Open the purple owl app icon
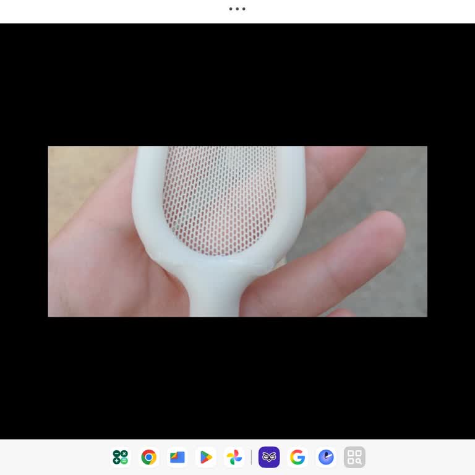The image size is (475, 475). pos(269,457)
